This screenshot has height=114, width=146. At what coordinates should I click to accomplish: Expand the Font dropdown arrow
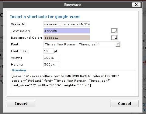tap(118, 44)
